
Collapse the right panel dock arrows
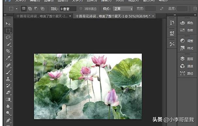click(x=195, y=15)
